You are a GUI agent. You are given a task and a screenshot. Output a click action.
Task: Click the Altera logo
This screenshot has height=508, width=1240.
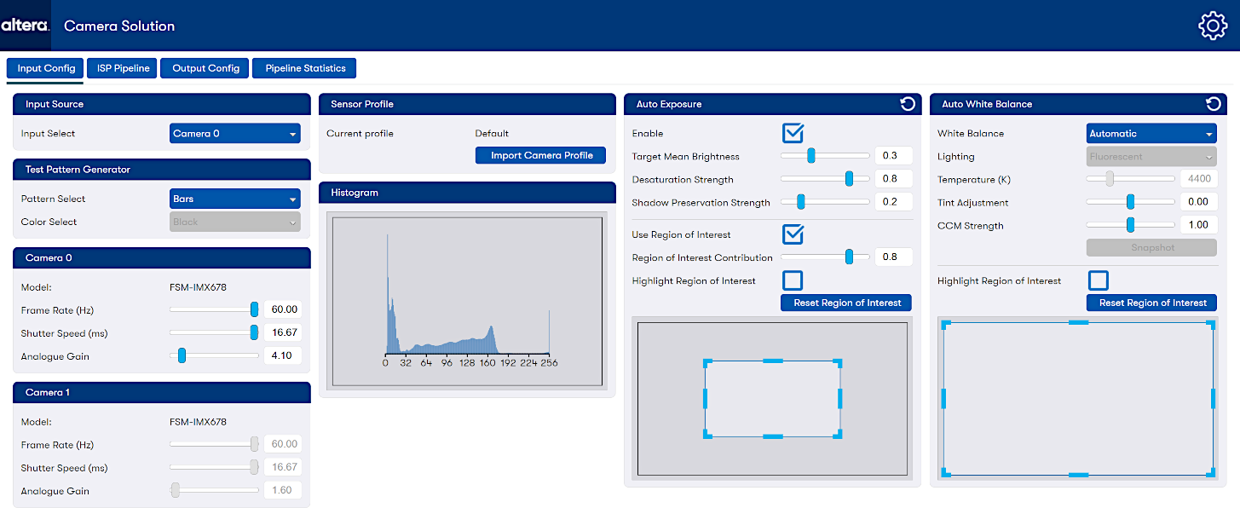(x=26, y=26)
